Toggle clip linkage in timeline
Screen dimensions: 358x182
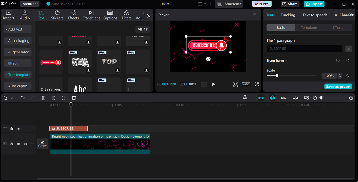tap(284, 98)
